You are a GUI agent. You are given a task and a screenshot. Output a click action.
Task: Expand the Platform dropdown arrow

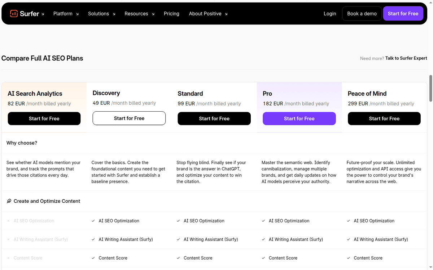coord(77,14)
